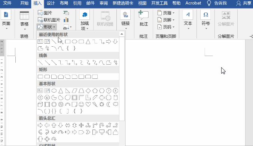The height and width of the screenshot is (146, 253).
Task: Select the double arrow line in 线条 section
Action: [x=54, y=62]
